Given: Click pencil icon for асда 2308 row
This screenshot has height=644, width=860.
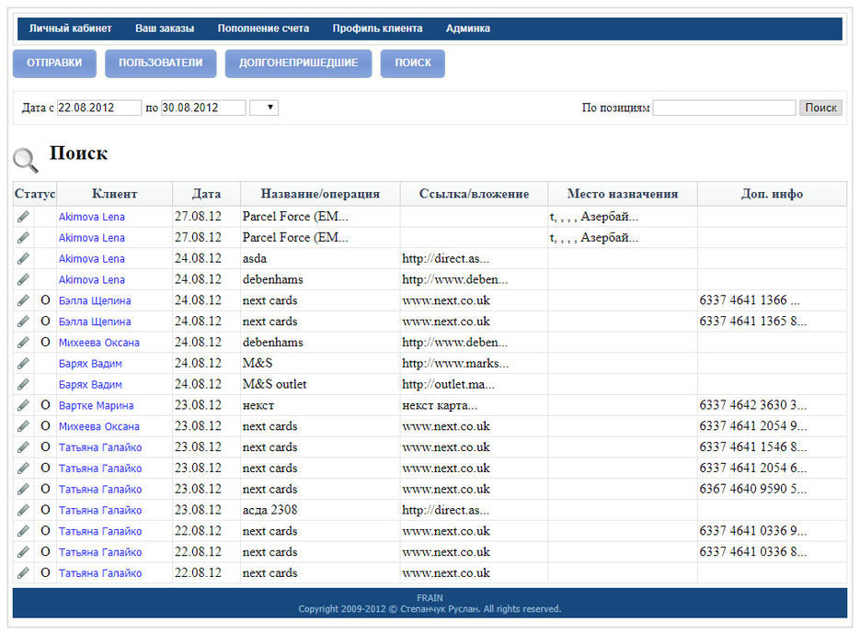Looking at the screenshot, I should pyautogui.click(x=23, y=511).
